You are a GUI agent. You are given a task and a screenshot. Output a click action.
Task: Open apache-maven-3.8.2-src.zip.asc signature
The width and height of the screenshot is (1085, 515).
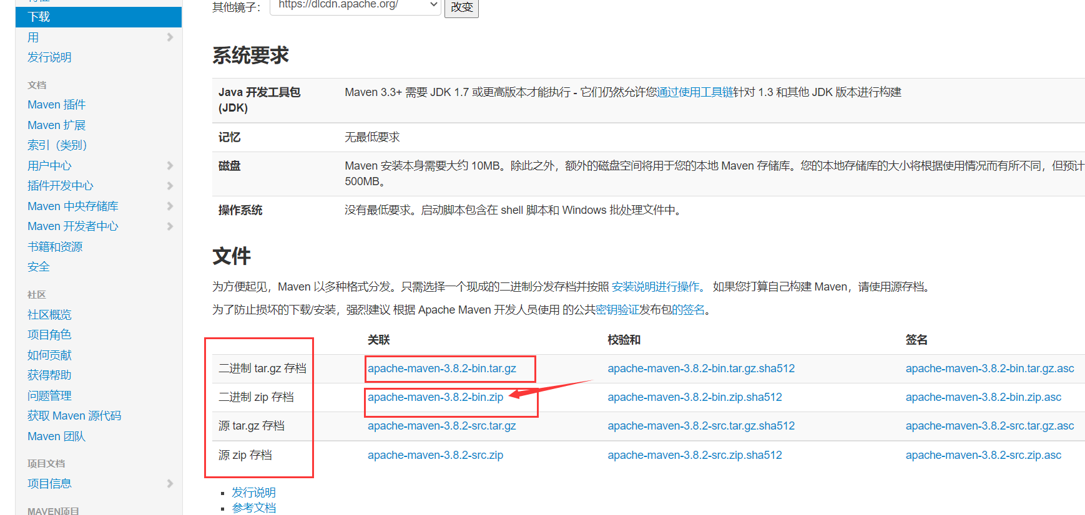(983, 455)
